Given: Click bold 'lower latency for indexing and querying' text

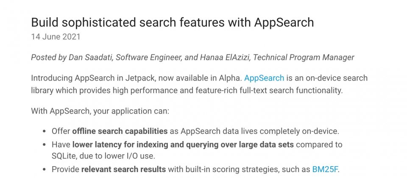Looking at the screenshot, I should (x=146, y=145).
